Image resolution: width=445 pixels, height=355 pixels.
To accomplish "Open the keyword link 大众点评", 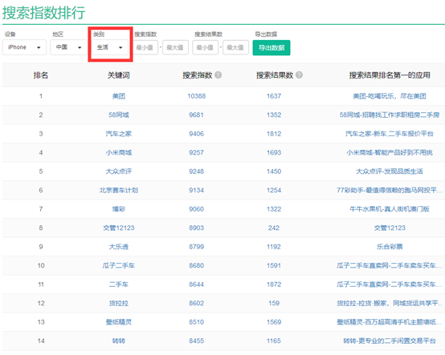I will pyautogui.click(x=119, y=171).
